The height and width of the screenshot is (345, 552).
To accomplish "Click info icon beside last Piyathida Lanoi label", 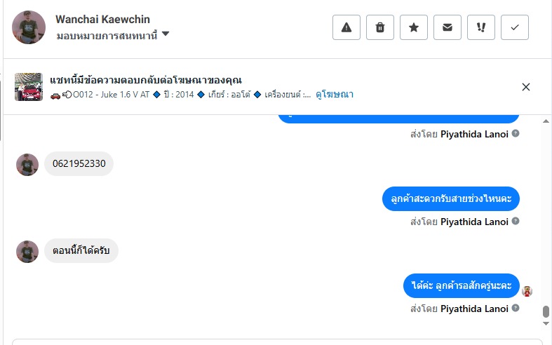I will [x=516, y=309].
